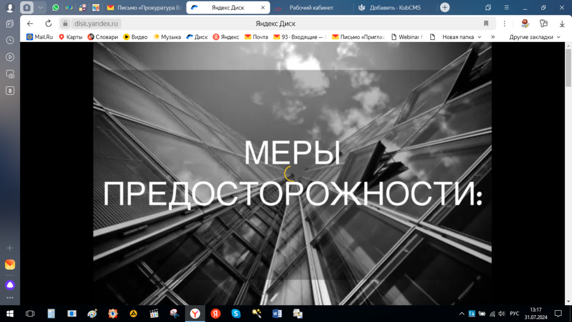Open Microsoft Word from the taskbar
The width and height of the screenshot is (572, 322).
click(277, 314)
